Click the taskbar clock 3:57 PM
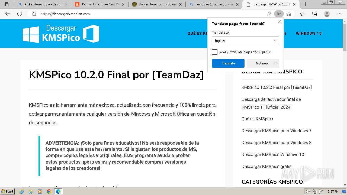Viewport: 347px width, 195px height. [333, 191]
